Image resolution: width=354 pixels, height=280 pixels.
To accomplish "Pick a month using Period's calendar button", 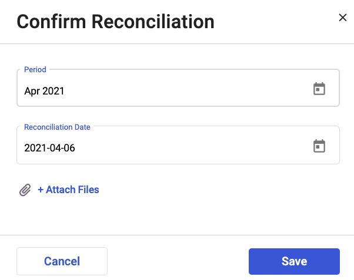I will click(319, 89).
